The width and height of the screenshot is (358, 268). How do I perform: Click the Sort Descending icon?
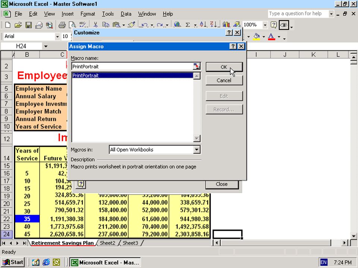(213, 25)
